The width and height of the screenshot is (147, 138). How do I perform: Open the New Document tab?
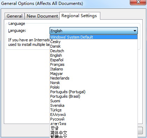pos(42,16)
